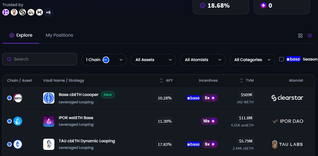318x156 pixels.
Task: Click the $509K TVM value
Action: pyautogui.click(x=246, y=95)
